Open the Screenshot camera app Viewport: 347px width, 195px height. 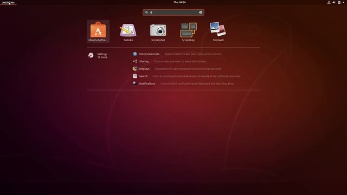[158, 31]
